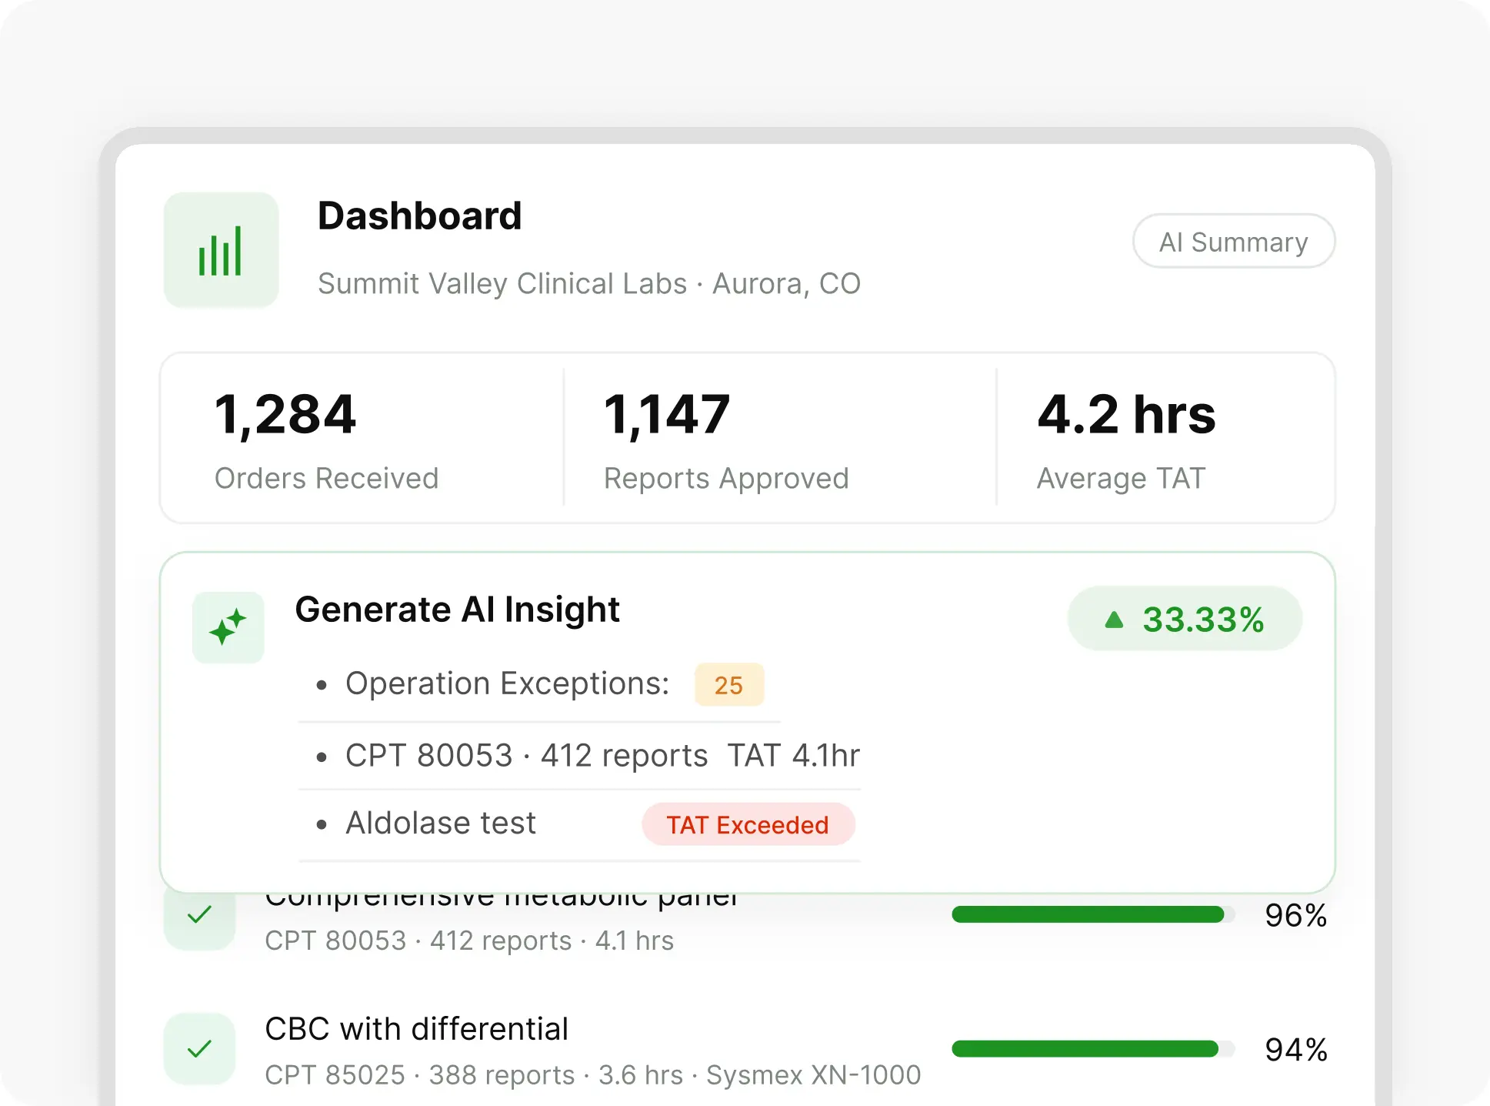
Task: Click the sparkle AI Insight icon
Action: click(x=228, y=627)
